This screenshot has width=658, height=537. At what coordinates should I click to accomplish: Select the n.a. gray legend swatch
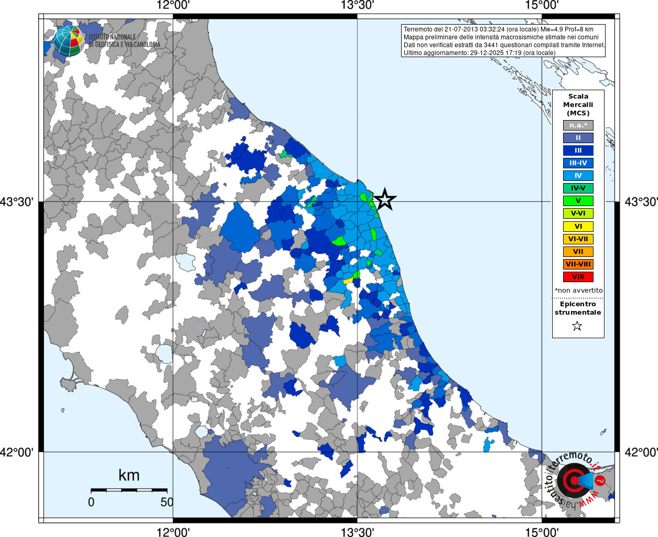pyautogui.click(x=578, y=125)
